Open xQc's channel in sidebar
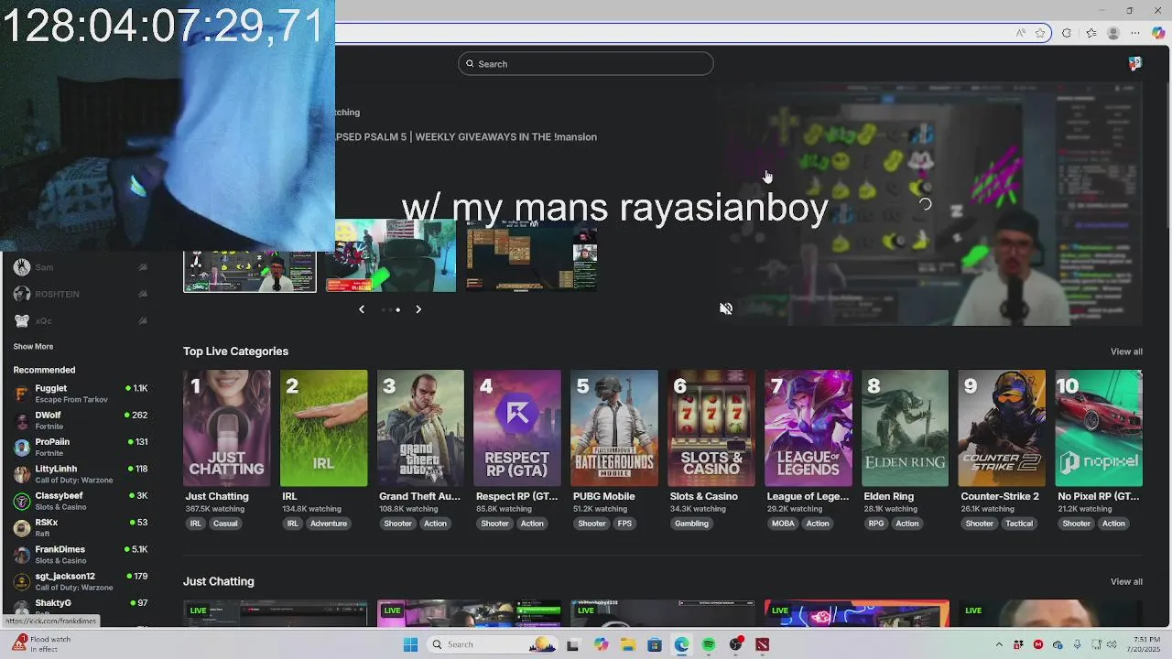Screen dimensions: 1172x659 click(81, 321)
